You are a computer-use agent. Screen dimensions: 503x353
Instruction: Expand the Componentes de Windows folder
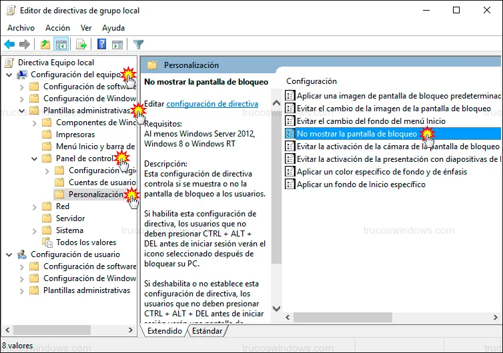pos(35,123)
